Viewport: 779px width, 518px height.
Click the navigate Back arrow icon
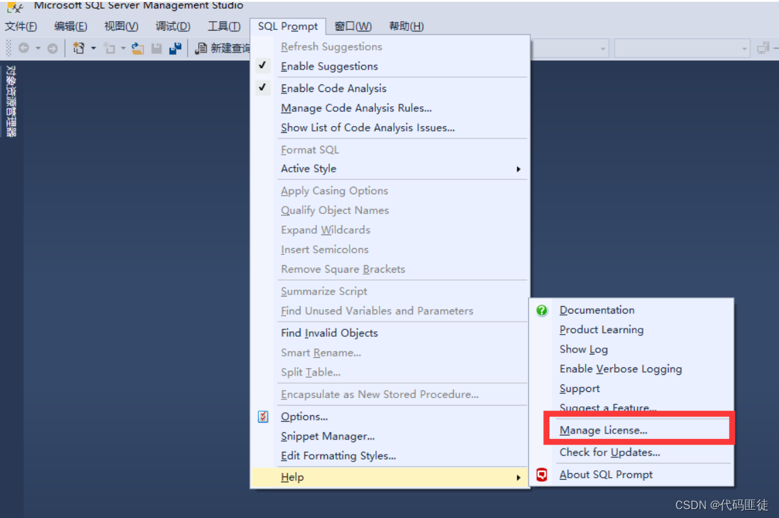tap(23, 48)
